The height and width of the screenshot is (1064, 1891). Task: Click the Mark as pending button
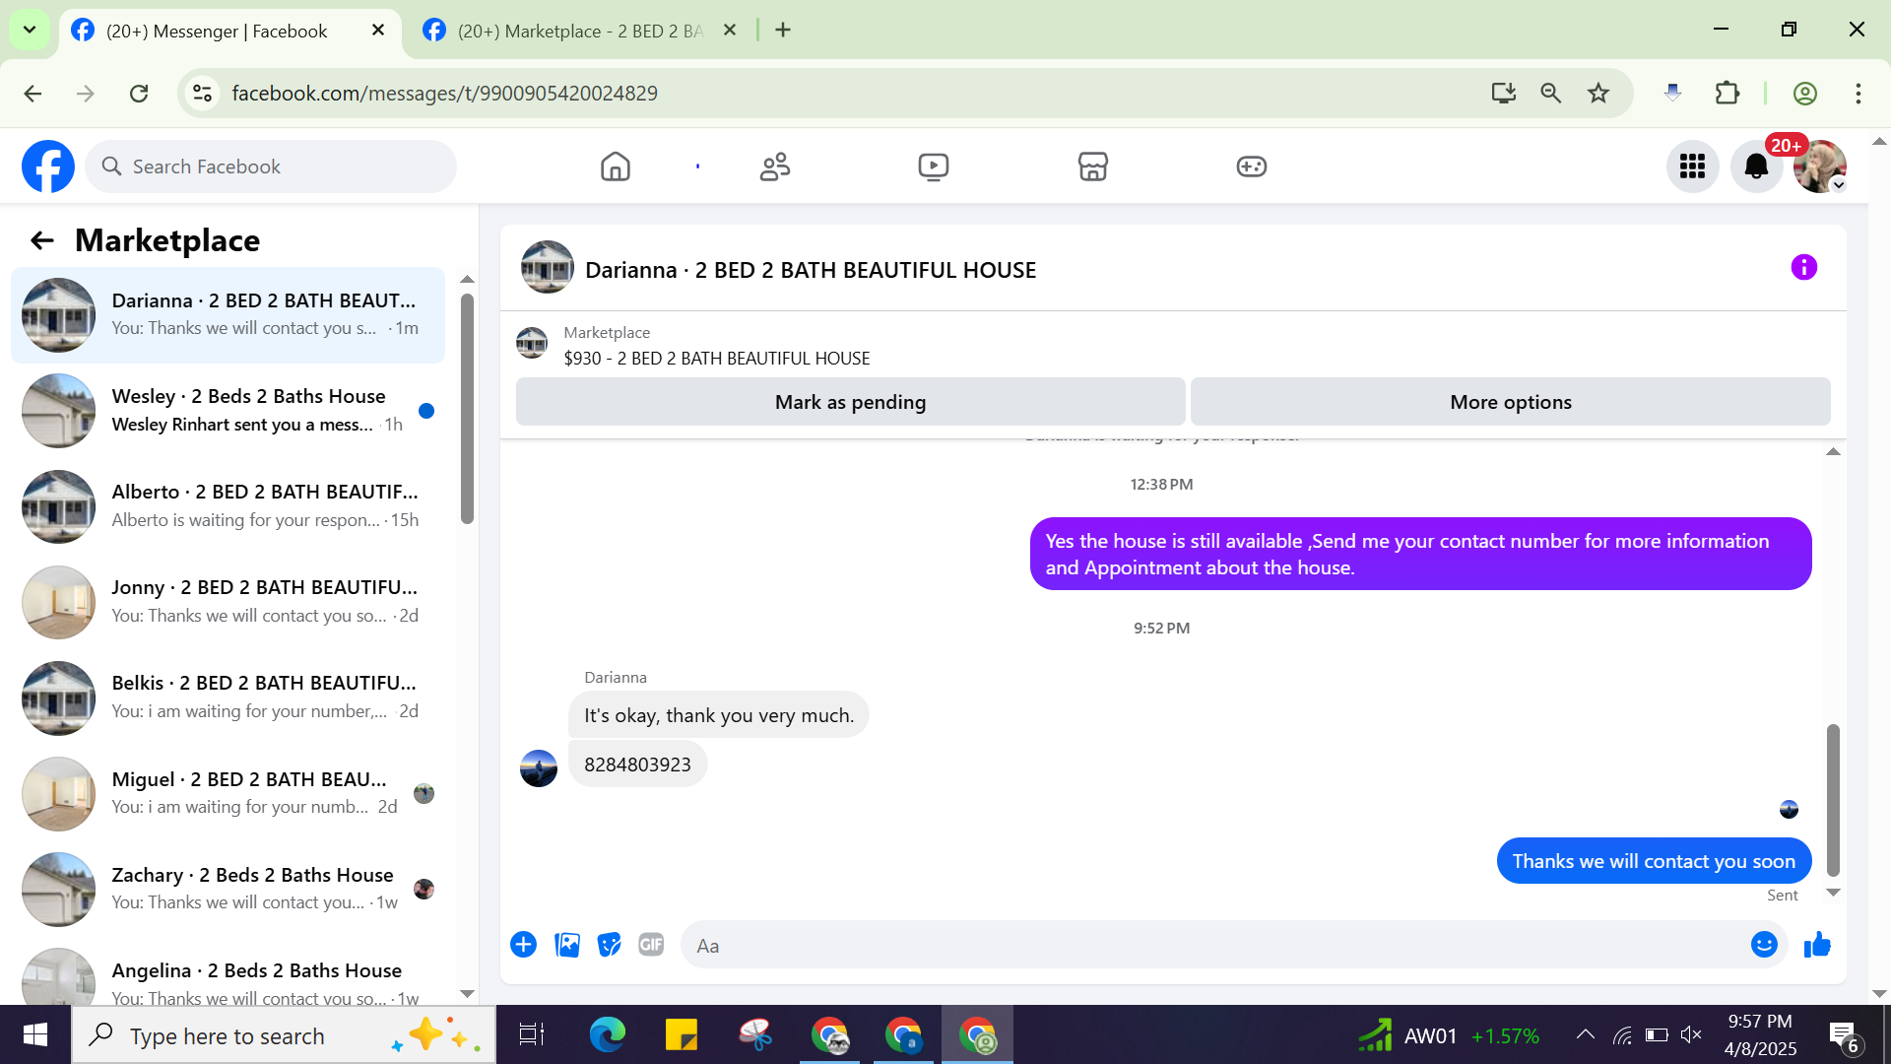click(850, 402)
